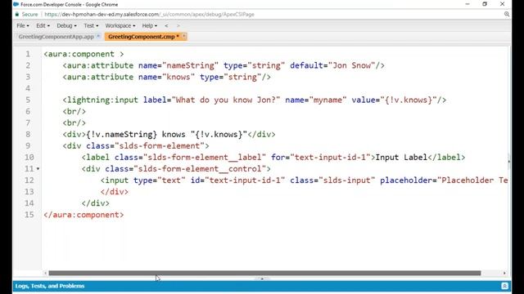524x294 pixels.
Task: Click on "myname" in line 5
Action: pyautogui.click(x=327, y=100)
